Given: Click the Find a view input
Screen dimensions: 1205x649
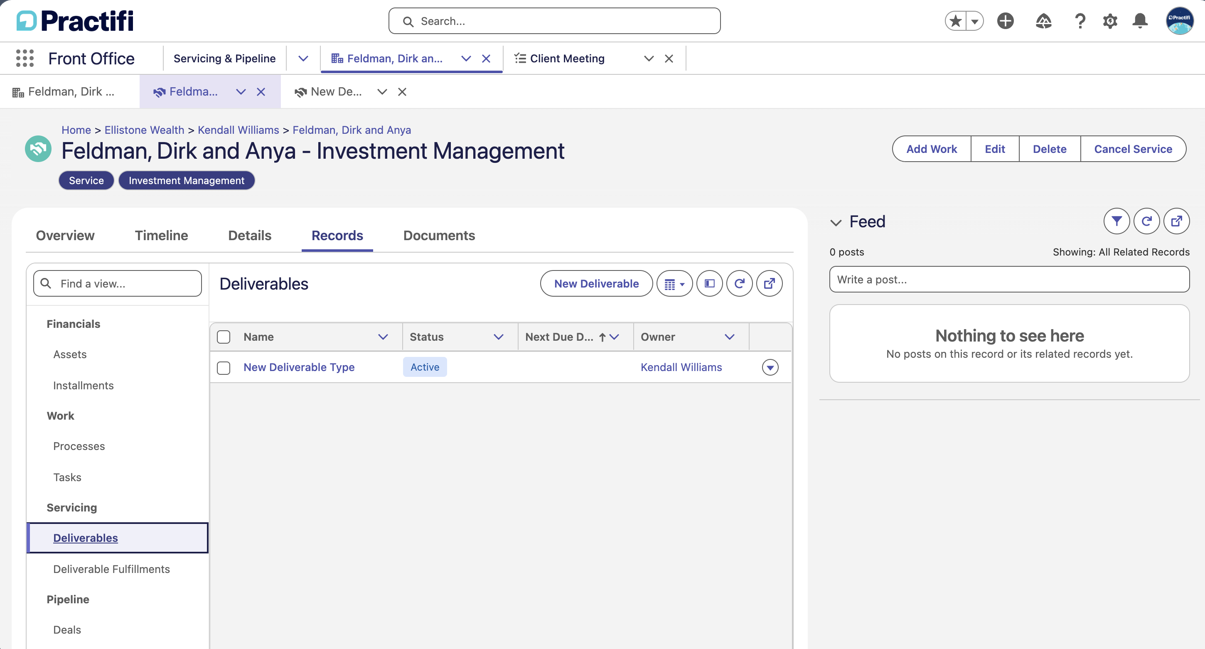Looking at the screenshot, I should 118,283.
